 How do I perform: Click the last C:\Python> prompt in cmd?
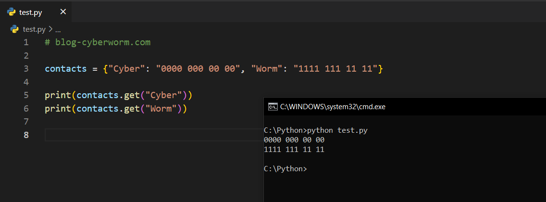285,169
